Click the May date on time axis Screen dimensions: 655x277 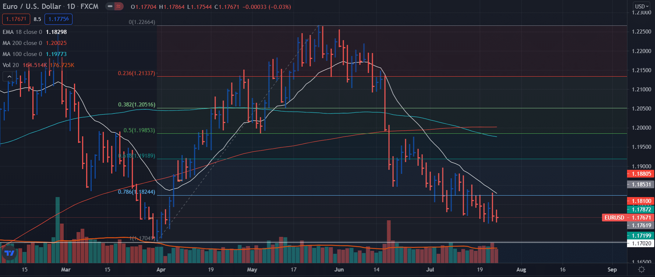point(252,270)
